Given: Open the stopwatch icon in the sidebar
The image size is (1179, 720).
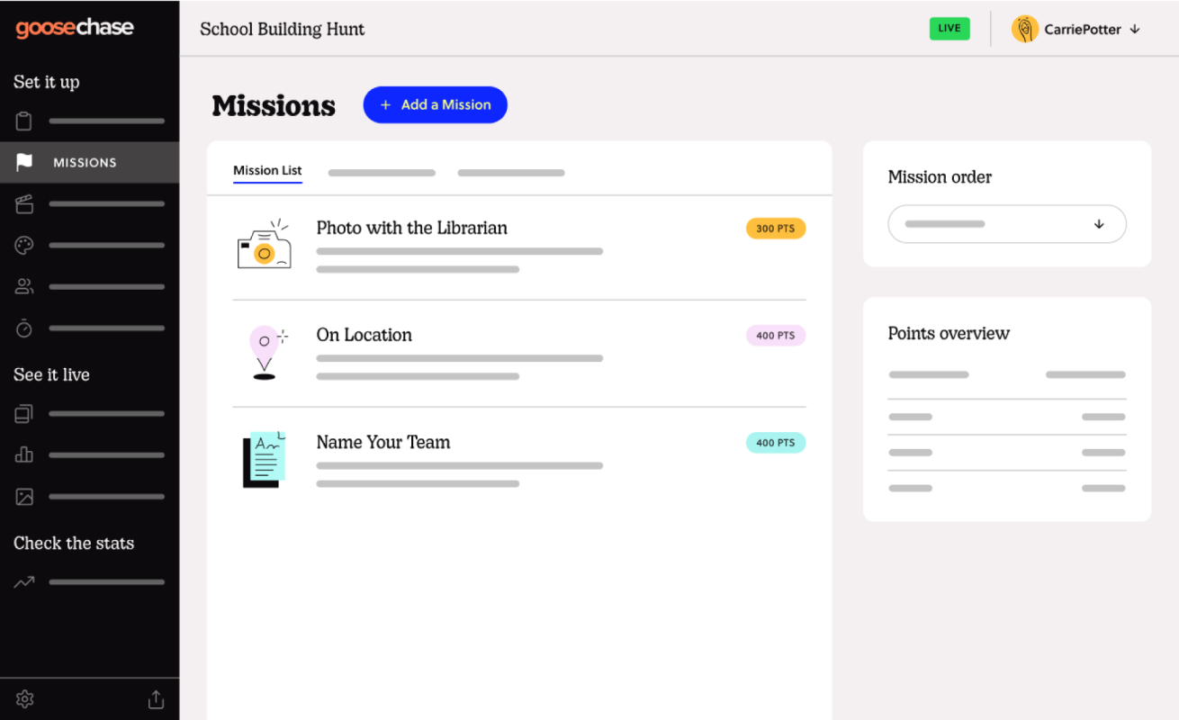Looking at the screenshot, I should [x=24, y=328].
